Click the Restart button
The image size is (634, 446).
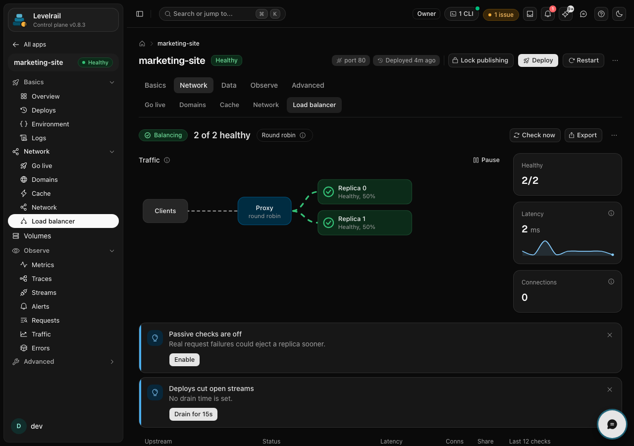[583, 60]
